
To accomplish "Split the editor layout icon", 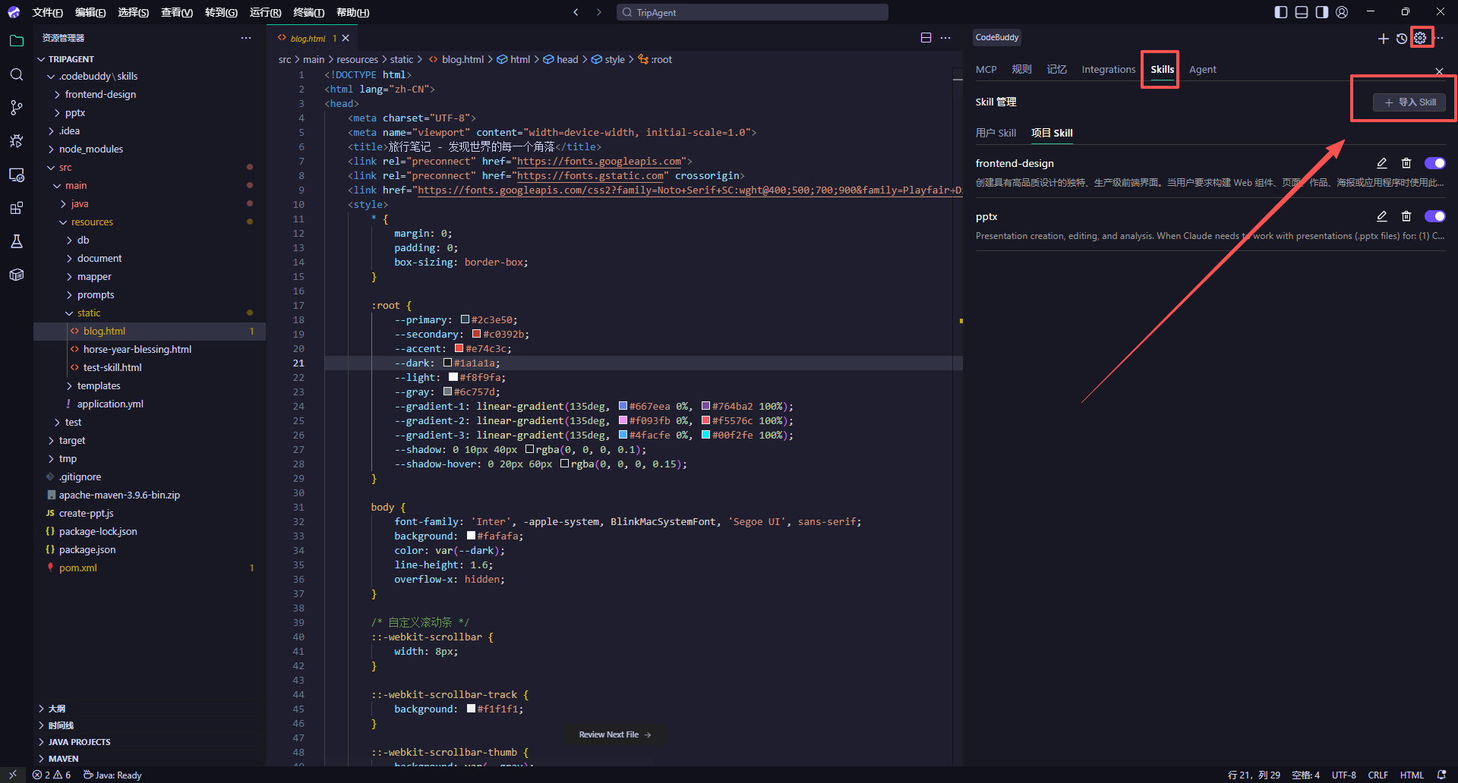I will pyautogui.click(x=926, y=38).
